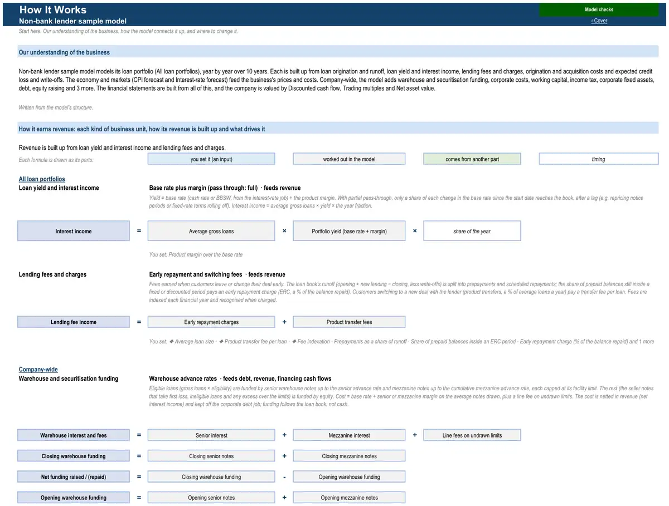Viewport: 669px width, 506px height.
Task: Open the All loan portfolios link
Action: point(42,179)
